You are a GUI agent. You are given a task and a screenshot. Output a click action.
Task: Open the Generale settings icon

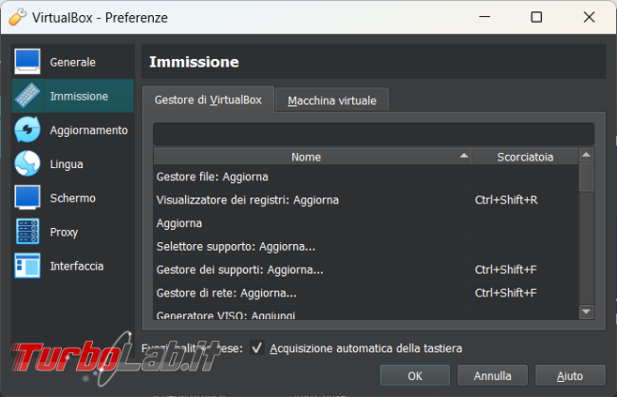28,62
